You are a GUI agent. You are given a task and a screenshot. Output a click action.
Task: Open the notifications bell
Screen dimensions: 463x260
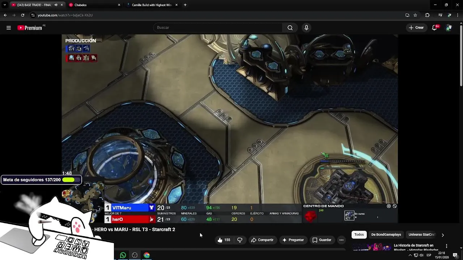[x=435, y=28]
